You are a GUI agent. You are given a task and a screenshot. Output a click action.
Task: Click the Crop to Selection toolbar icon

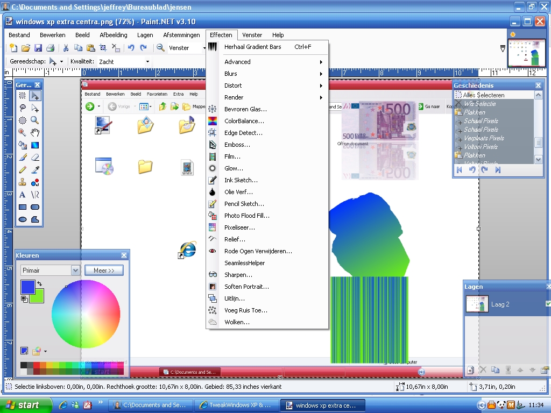tap(103, 48)
